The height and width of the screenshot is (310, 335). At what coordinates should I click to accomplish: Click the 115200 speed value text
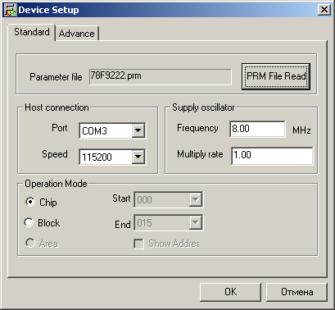[x=97, y=157]
